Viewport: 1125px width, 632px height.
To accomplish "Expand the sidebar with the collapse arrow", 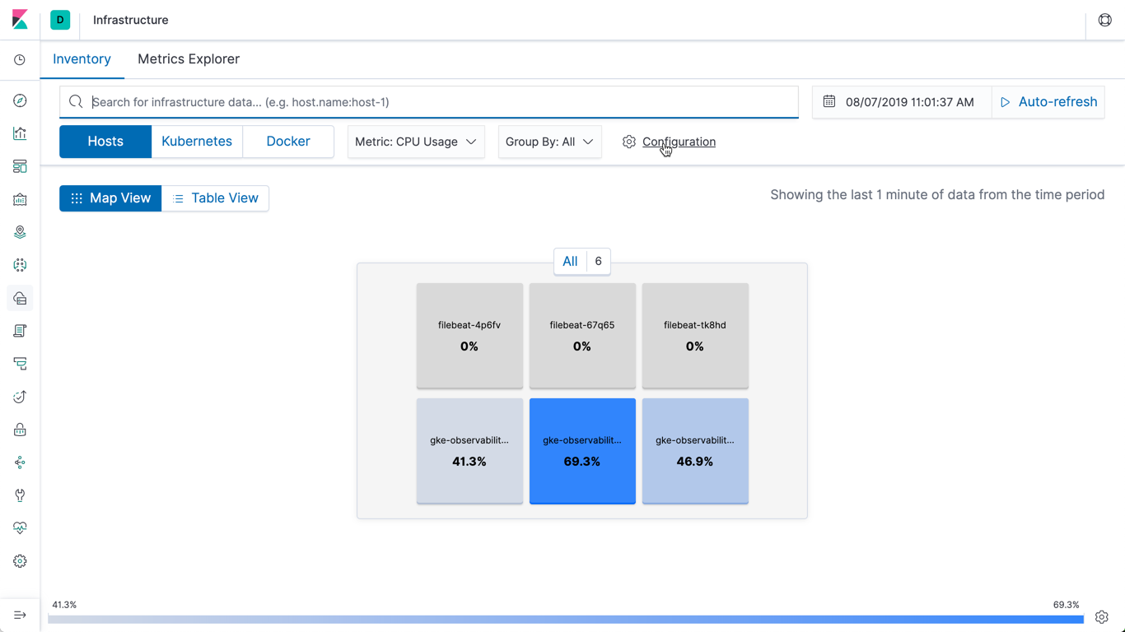I will [x=20, y=614].
